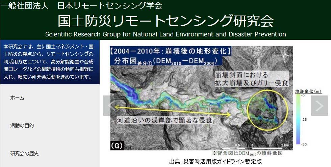Click the (G) label on the map image
Image resolution: width=331 pixels, height=167 pixels.
click(117, 146)
